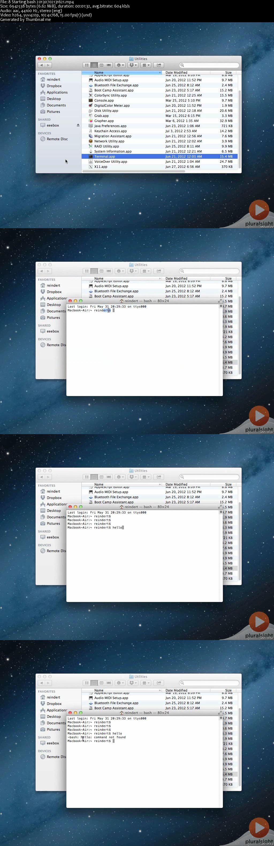The width and height of the screenshot is (274, 846).
Task: Click the Jun 21, 2012 12:01 AM date cell
Action: click(184, 156)
